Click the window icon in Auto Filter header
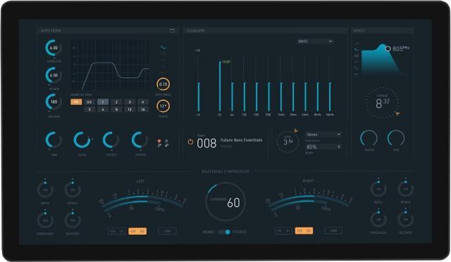Image resolution: width=451 pixels, height=262 pixels. [172, 31]
